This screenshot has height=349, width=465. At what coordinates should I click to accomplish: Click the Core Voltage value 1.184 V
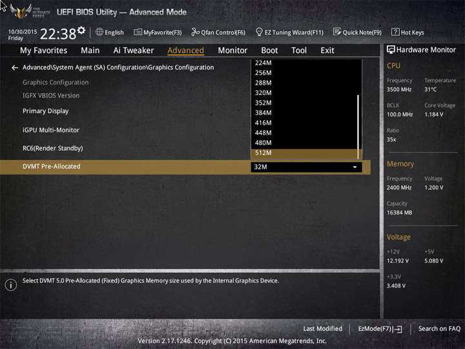click(433, 114)
